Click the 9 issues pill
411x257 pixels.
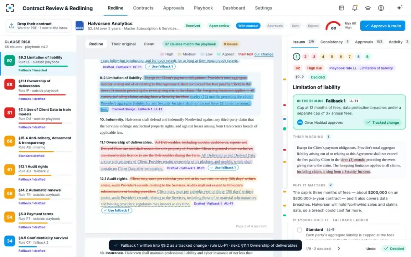[x=231, y=44]
